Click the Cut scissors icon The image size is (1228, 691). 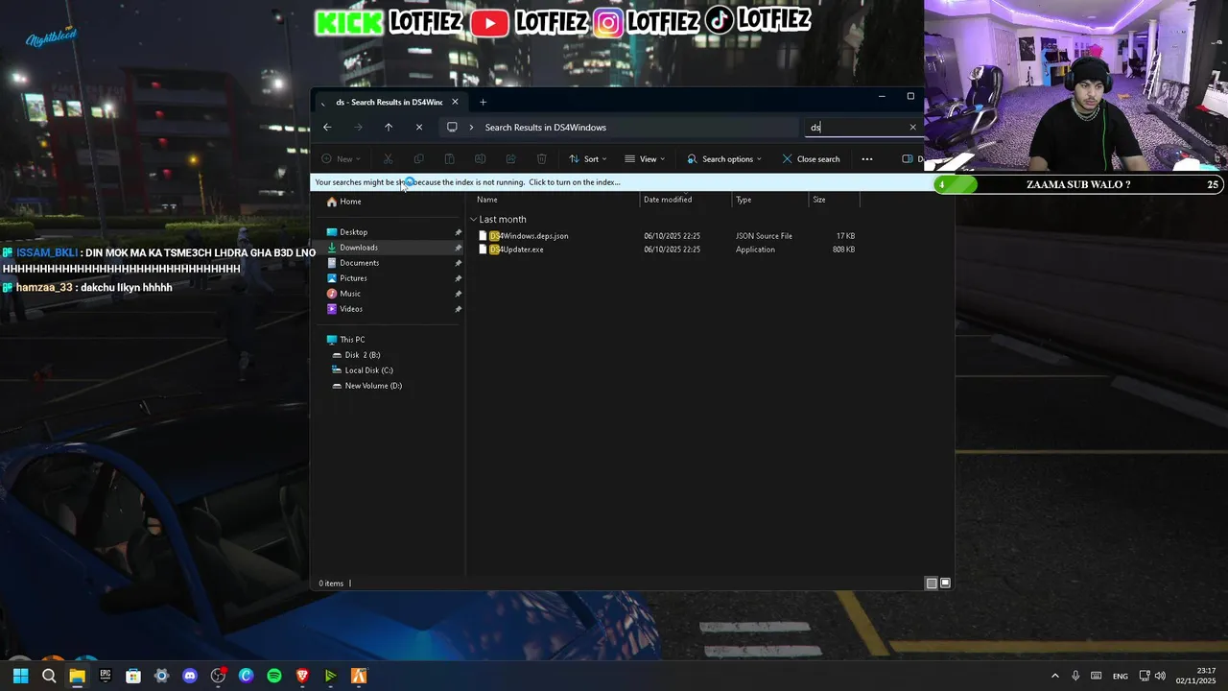point(388,158)
